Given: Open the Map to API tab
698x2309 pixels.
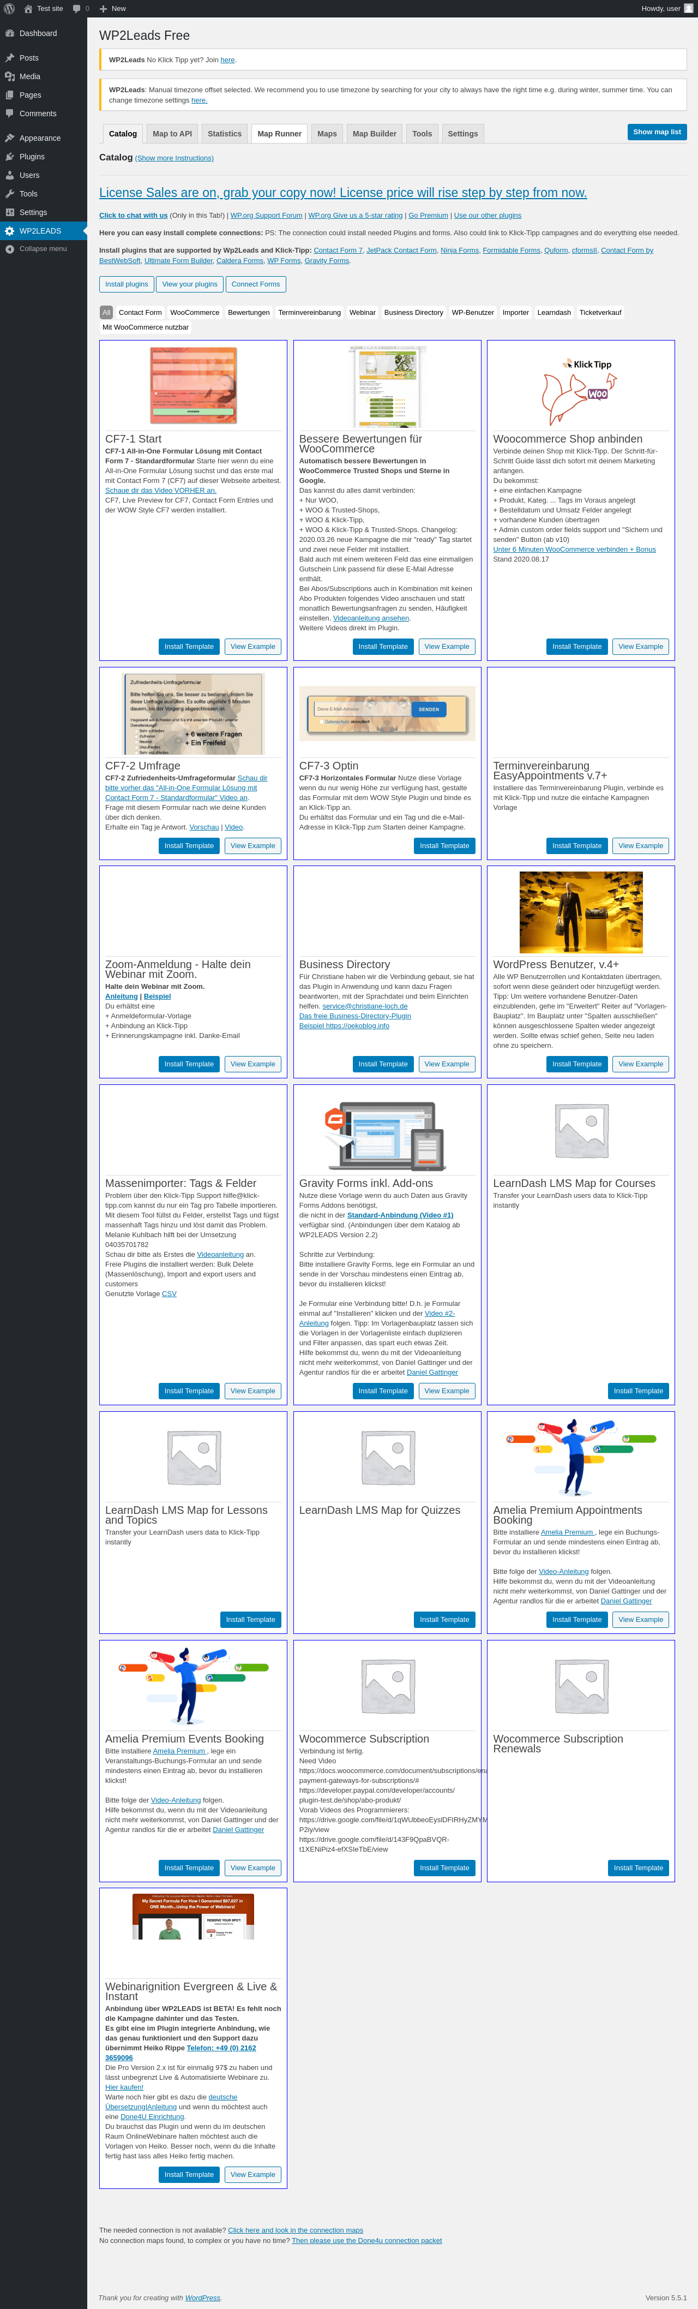Looking at the screenshot, I should coord(172,134).
